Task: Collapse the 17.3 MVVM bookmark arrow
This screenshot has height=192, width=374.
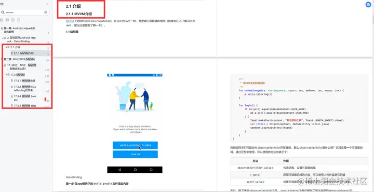Action: [6, 75]
